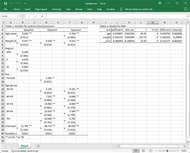
Task: Click horizontal scrollbar left arrow
Action: [x=118, y=146]
